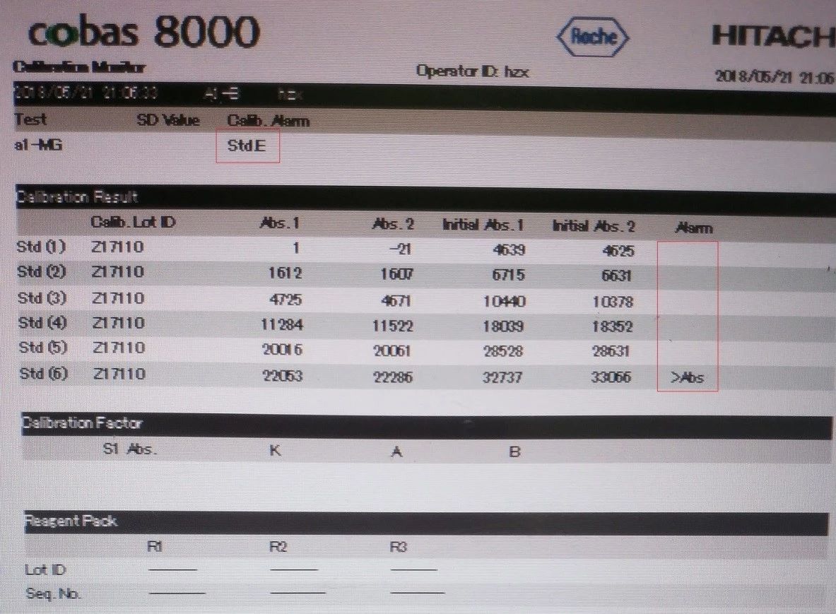Click the 32737 initial absorbance value

tap(502, 377)
